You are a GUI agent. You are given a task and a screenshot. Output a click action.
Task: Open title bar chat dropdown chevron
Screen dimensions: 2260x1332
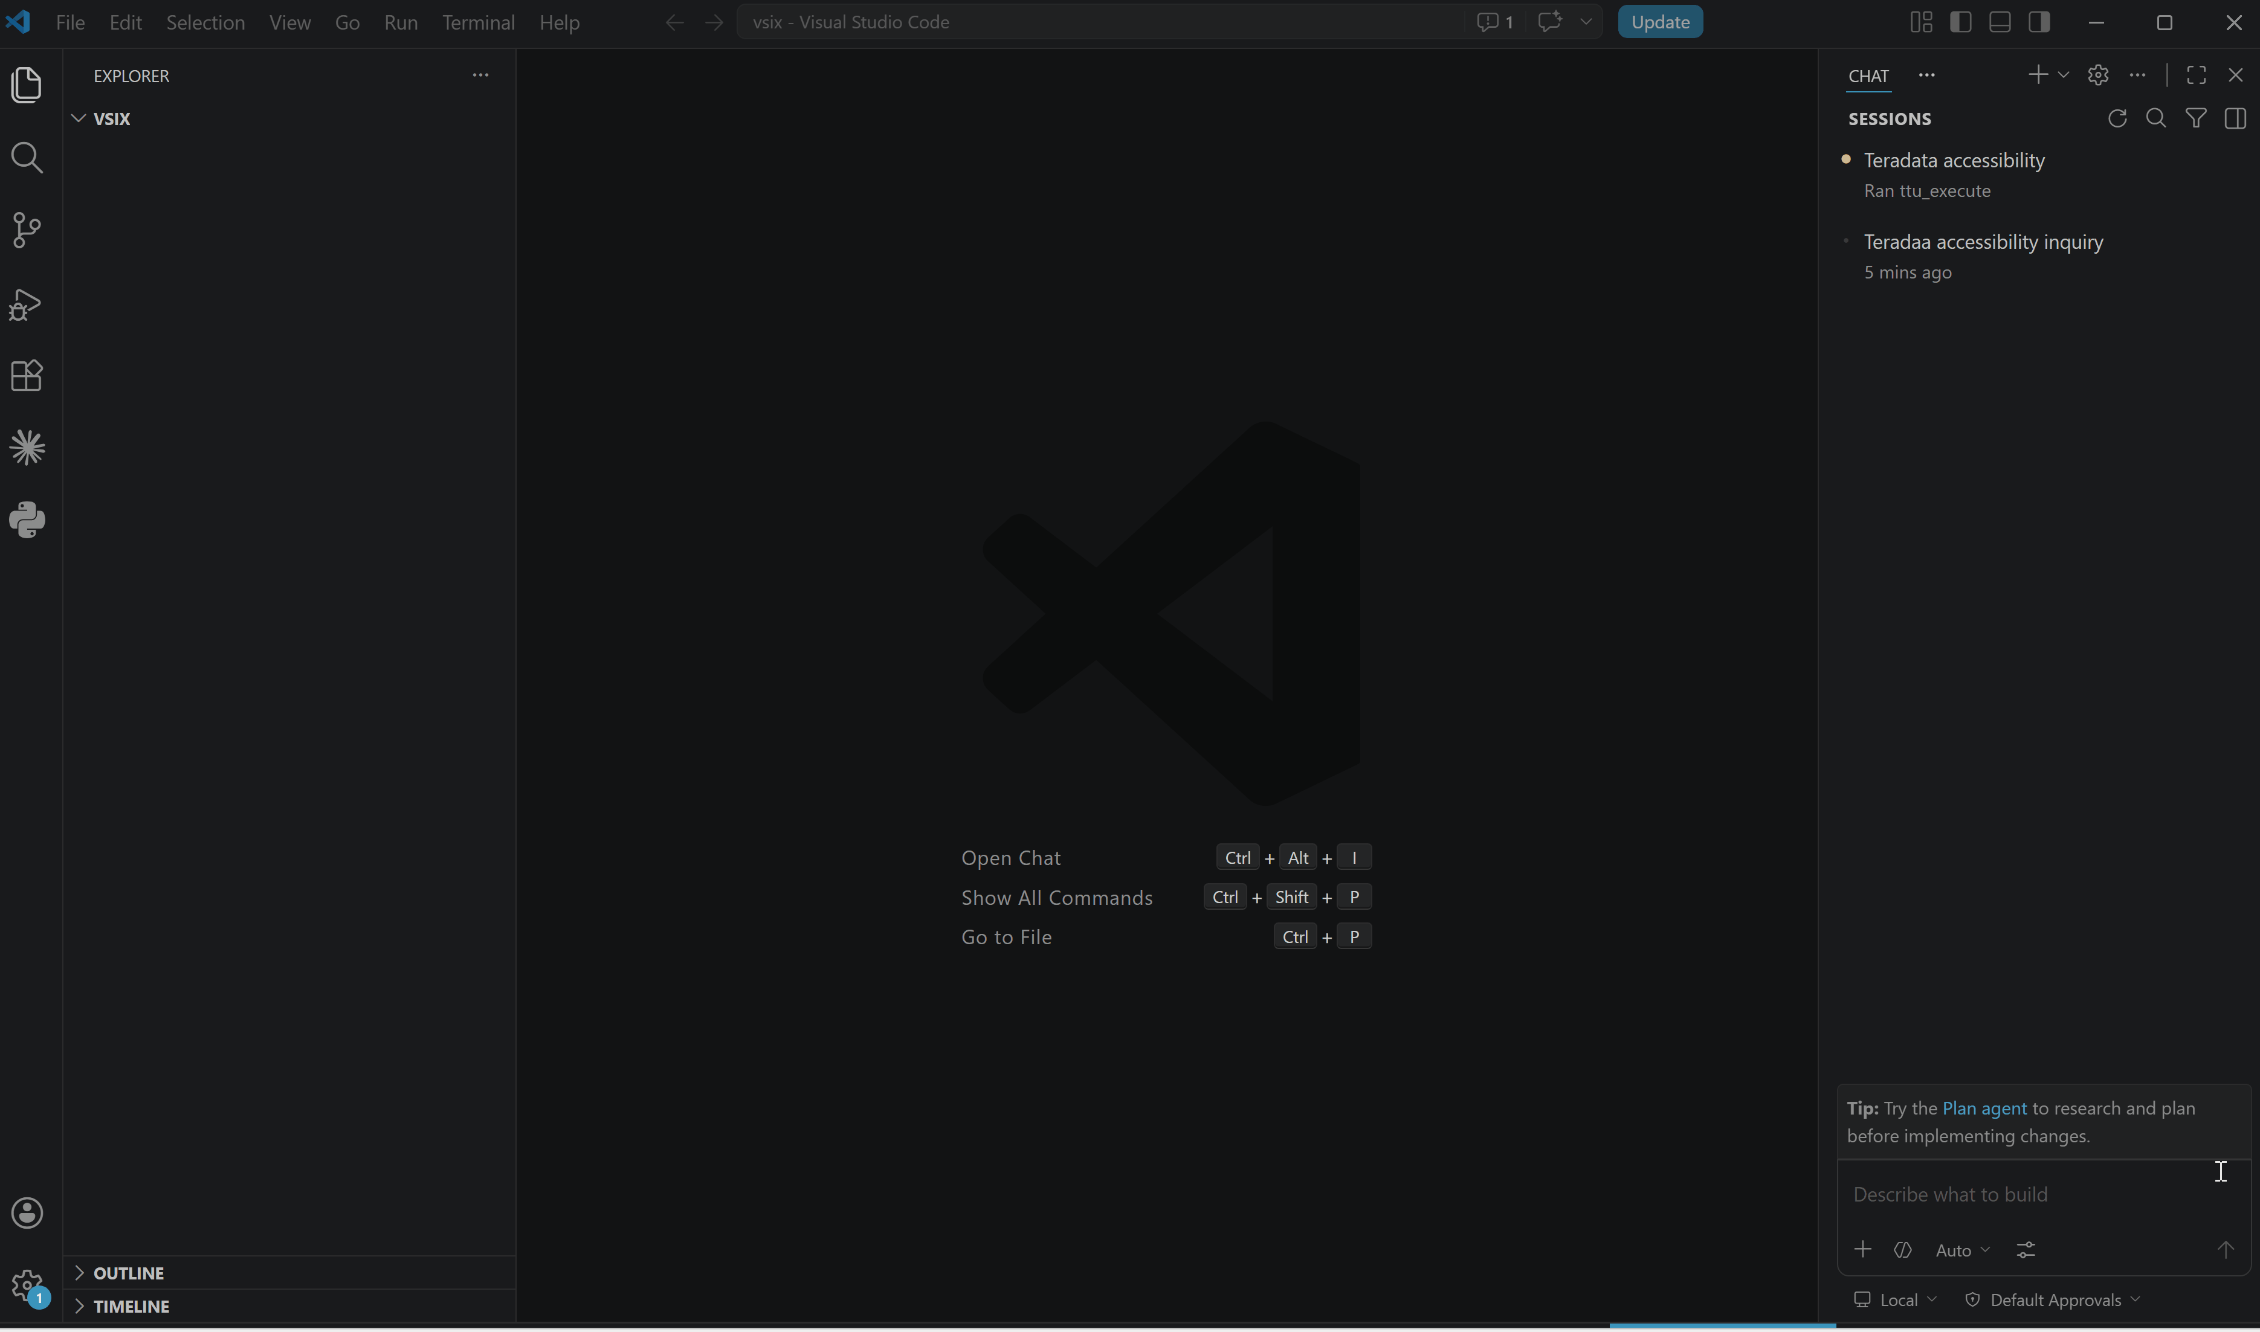coord(1586,22)
